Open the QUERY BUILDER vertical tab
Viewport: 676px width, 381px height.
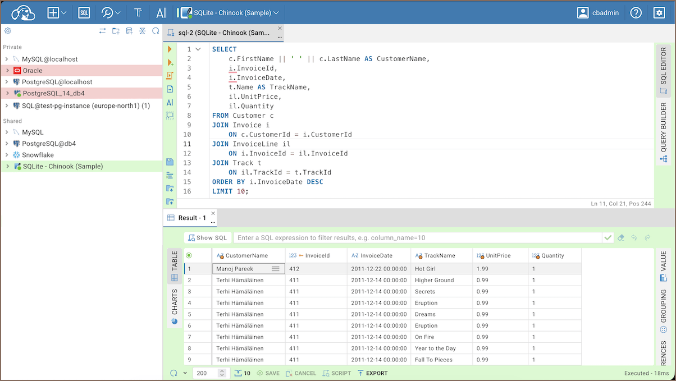663,133
